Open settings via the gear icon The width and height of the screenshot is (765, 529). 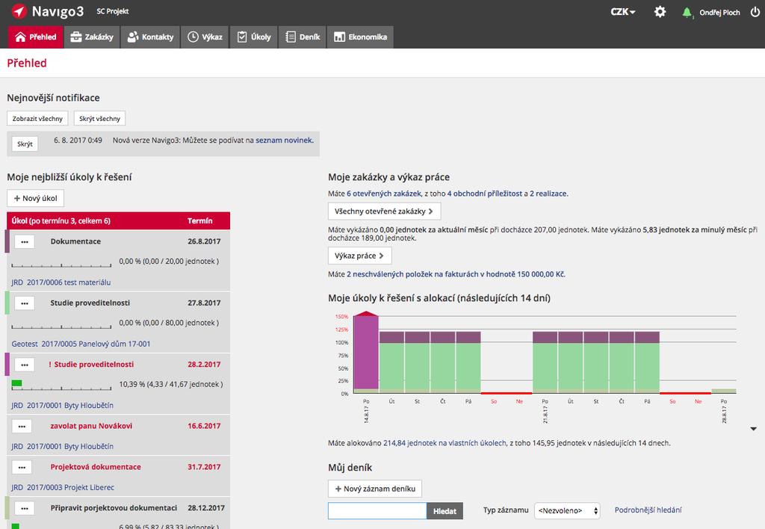point(660,12)
